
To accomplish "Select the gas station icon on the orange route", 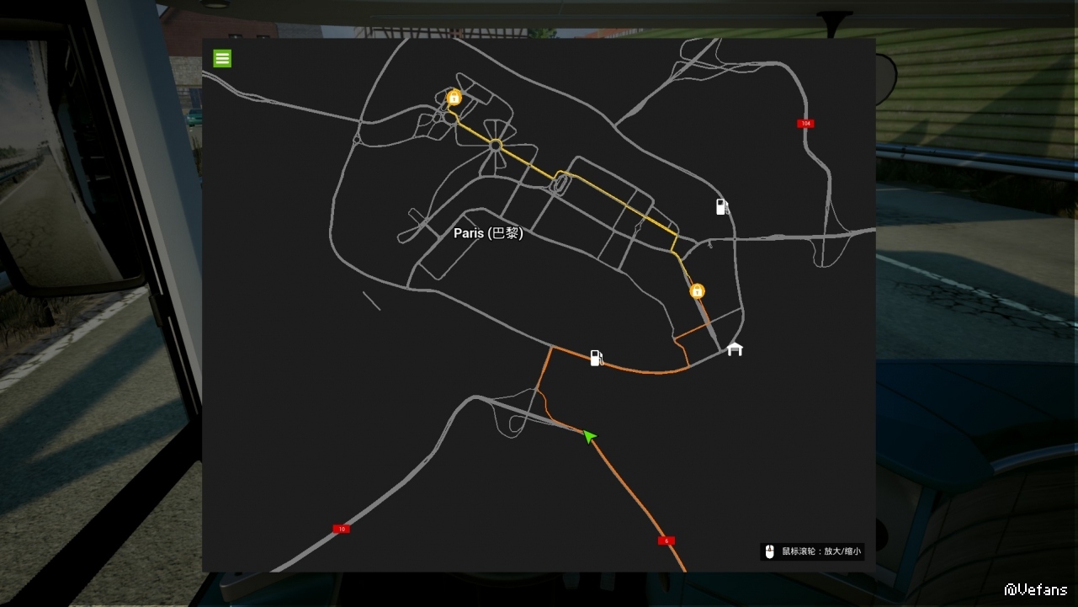I will point(596,358).
